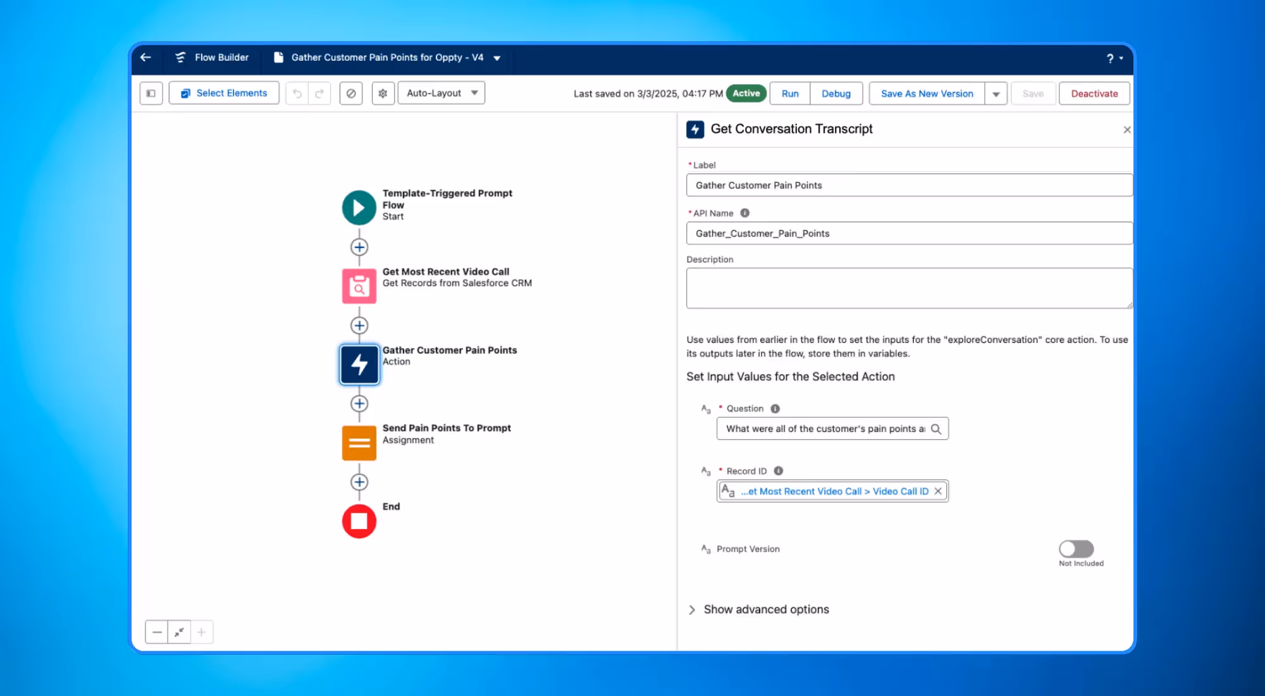Click the Video Call ID resource pill
This screenshot has height=696, width=1265.
tap(832, 491)
